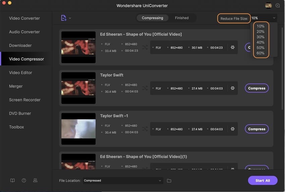Viewport: 285px width, 192px height.
Task: Open settings gear for Taylor Swift video
Action: 232,88
